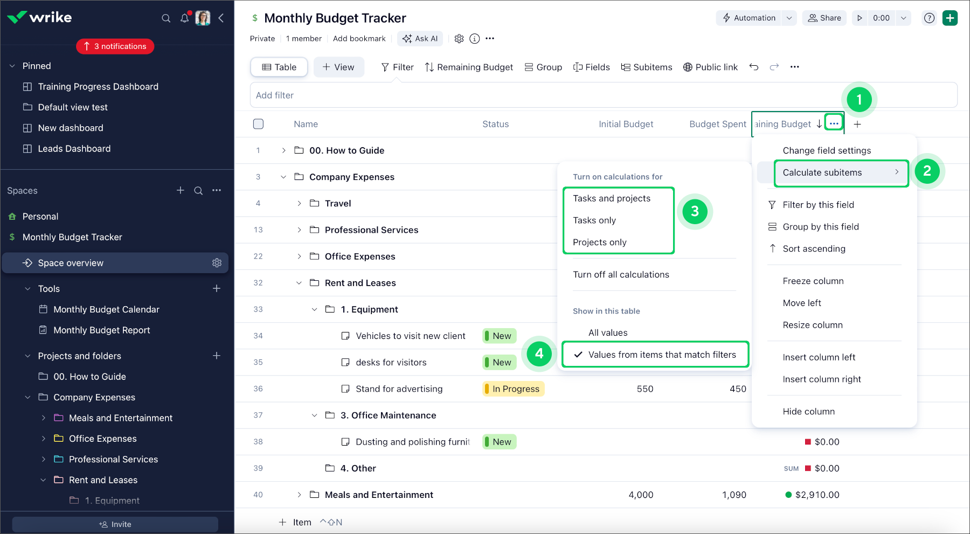This screenshot has width=970, height=534.
Task: Open the notifications bell icon
Action: click(x=184, y=18)
